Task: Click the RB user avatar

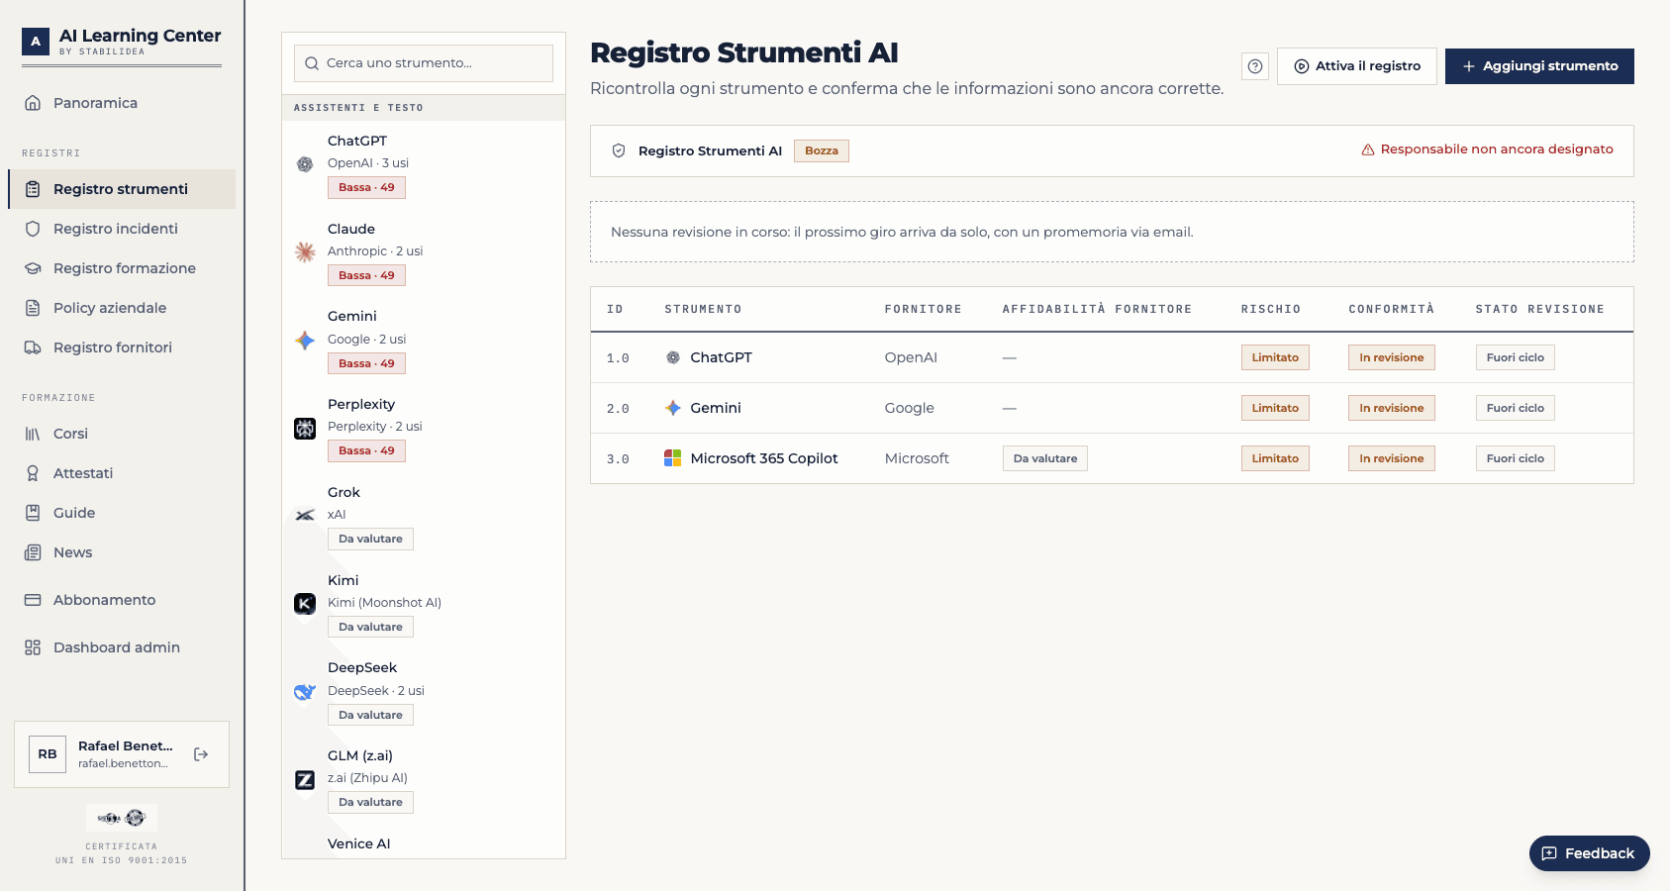Action: pyautogui.click(x=48, y=754)
